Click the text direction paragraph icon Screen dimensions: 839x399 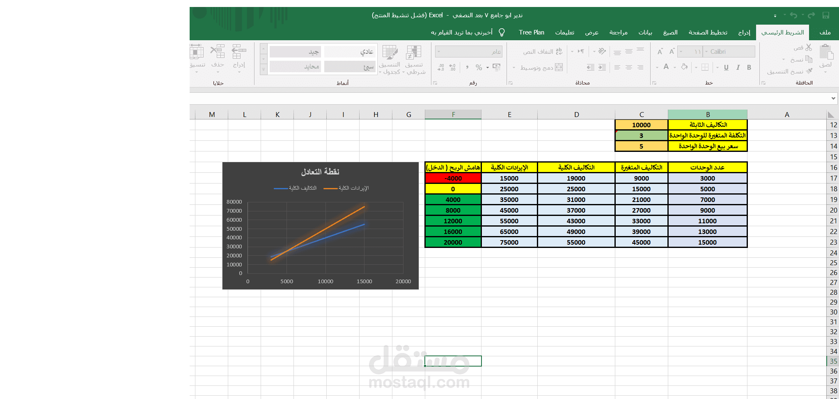tap(581, 51)
